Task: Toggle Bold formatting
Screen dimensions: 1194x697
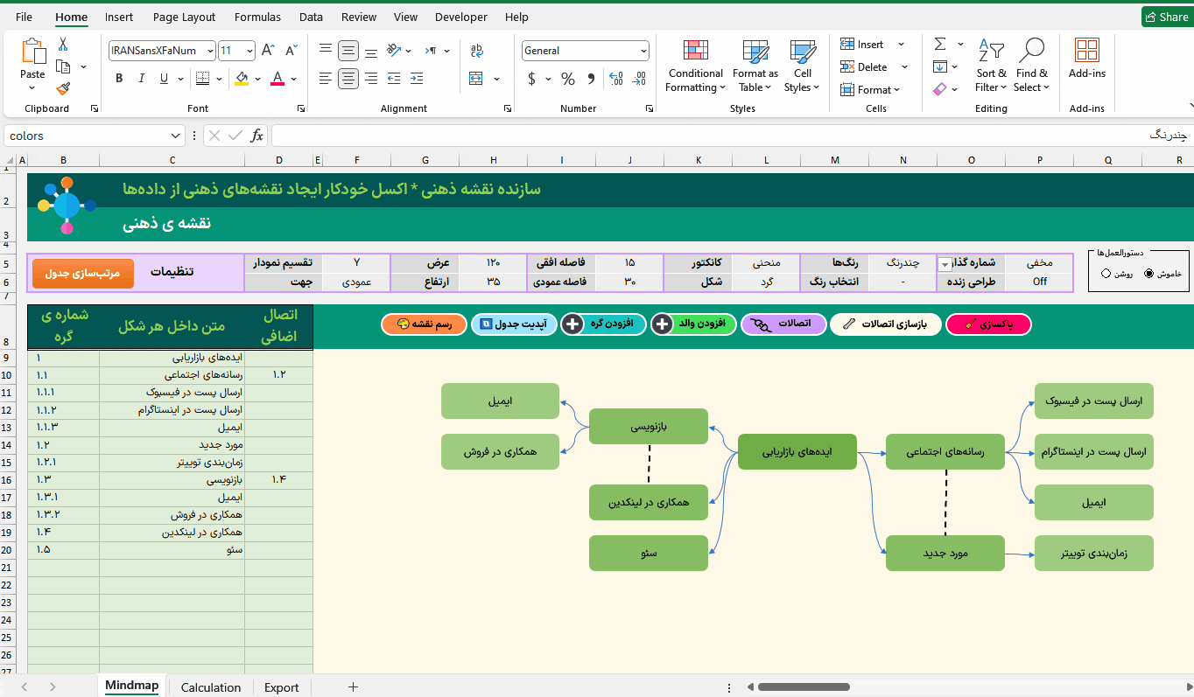Action: click(119, 79)
